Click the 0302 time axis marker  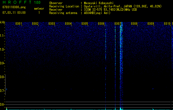pos(35,24)
